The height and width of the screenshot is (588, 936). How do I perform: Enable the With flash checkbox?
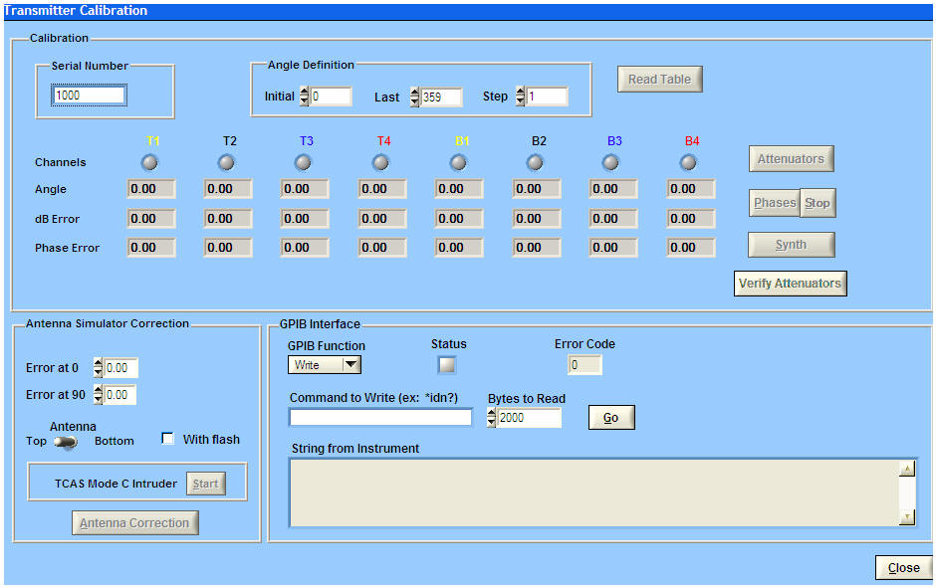point(167,439)
